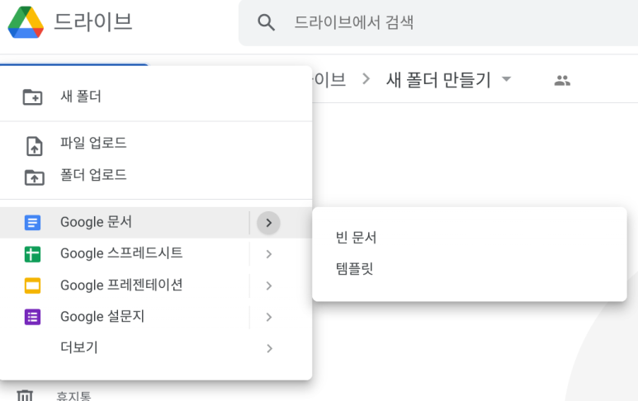The height and width of the screenshot is (401, 638).
Task: Open the 새 폴더 만들기 folder dropdown
Action: click(506, 79)
